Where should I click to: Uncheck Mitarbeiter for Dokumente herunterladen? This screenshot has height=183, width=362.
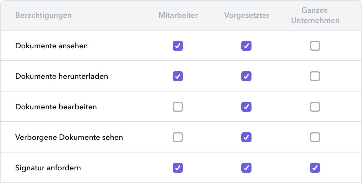(178, 76)
